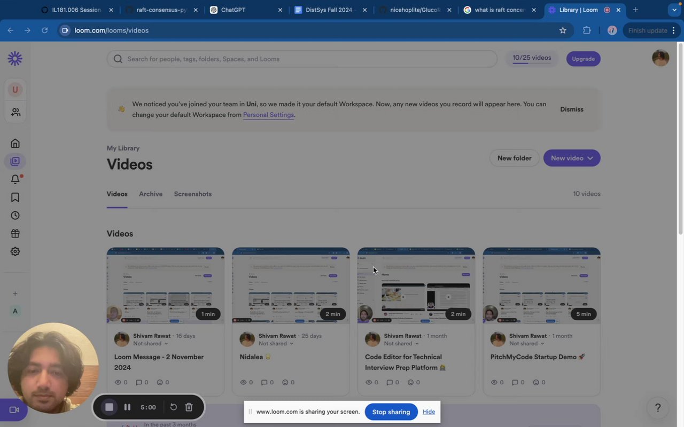684x427 pixels.
Task: Close the Library | Loom browser tab
Action: pyautogui.click(x=618, y=10)
